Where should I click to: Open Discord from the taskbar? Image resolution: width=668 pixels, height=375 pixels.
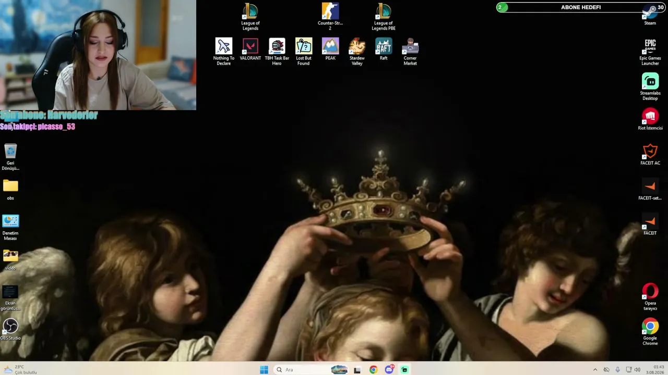tap(389, 370)
